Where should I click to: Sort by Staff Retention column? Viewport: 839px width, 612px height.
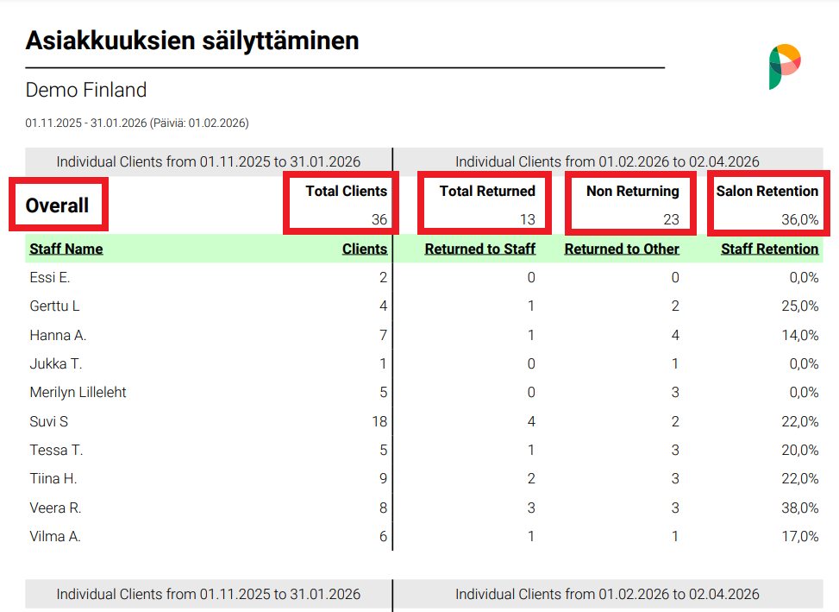[768, 249]
